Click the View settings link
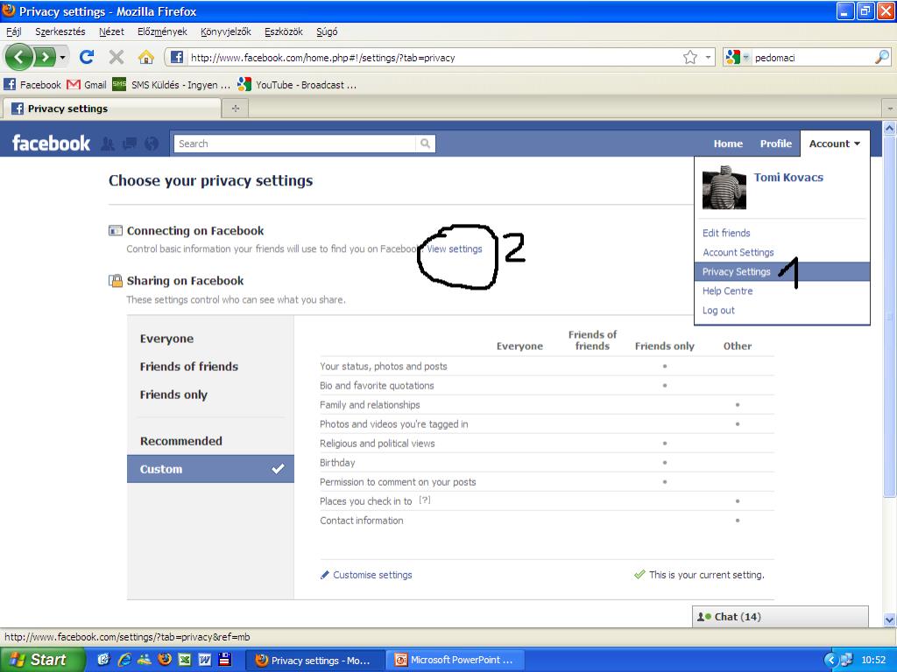The width and height of the screenshot is (897, 672). (x=454, y=248)
